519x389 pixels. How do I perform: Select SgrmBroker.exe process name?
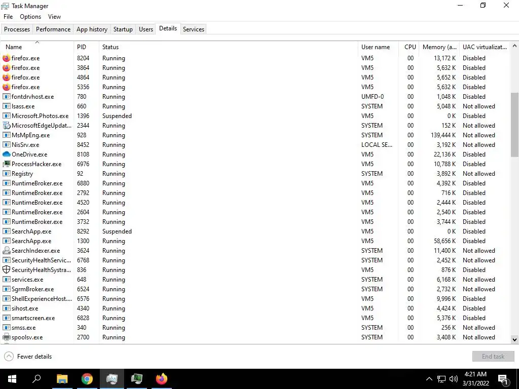[x=33, y=289]
